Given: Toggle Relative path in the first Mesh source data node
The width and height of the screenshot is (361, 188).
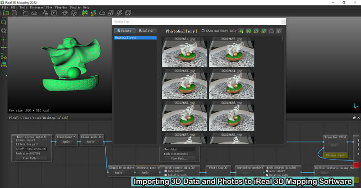Looking at the screenshot, I should pyautogui.click(x=17, y=144).
